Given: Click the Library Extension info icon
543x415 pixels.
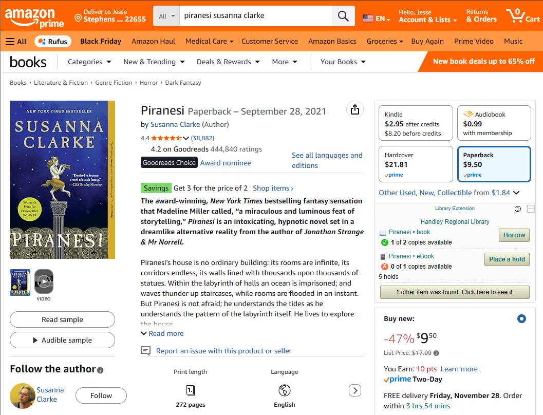Looking at the screenshot, I should tap(518, 209).
